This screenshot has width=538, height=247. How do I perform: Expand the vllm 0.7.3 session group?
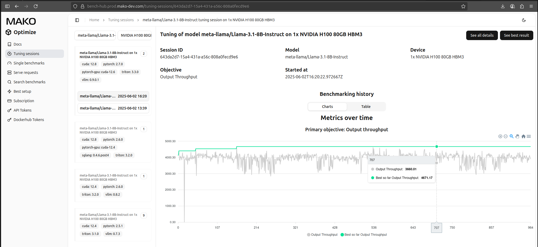click(x=113, y=225)
